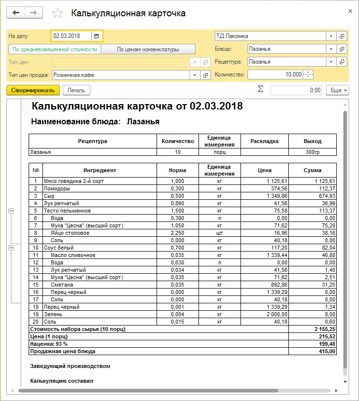The image size is (359, 401).
Task: Open the calendar picker for the date field
Action: (x=97, y=36)
